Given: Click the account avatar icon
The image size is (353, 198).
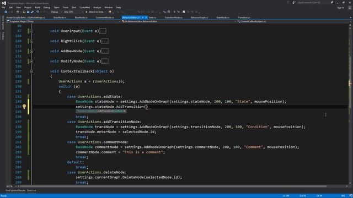Looking at the screenshot, I should [x=350, y=8].
